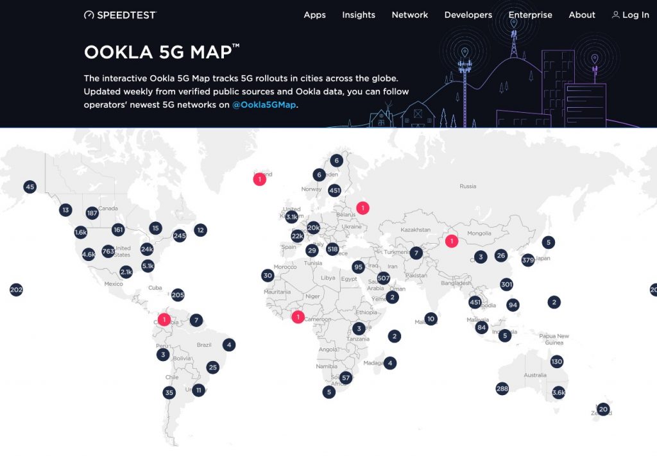The image size is (657, 456).
Task: Select the 5.1k cluster marker
Action: (148, 266)
